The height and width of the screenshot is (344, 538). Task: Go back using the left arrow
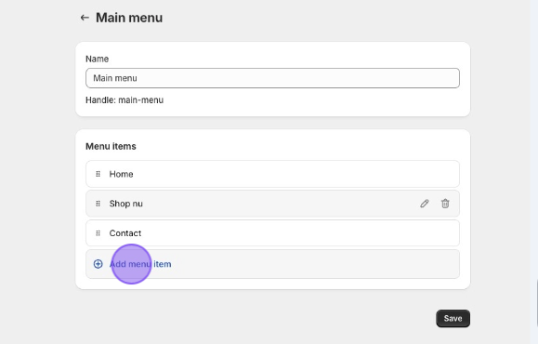(x=85, y=18)
